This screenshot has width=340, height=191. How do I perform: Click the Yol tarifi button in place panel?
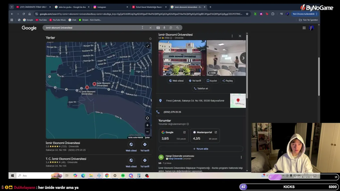pyautogui.click(x=195, y=81)
